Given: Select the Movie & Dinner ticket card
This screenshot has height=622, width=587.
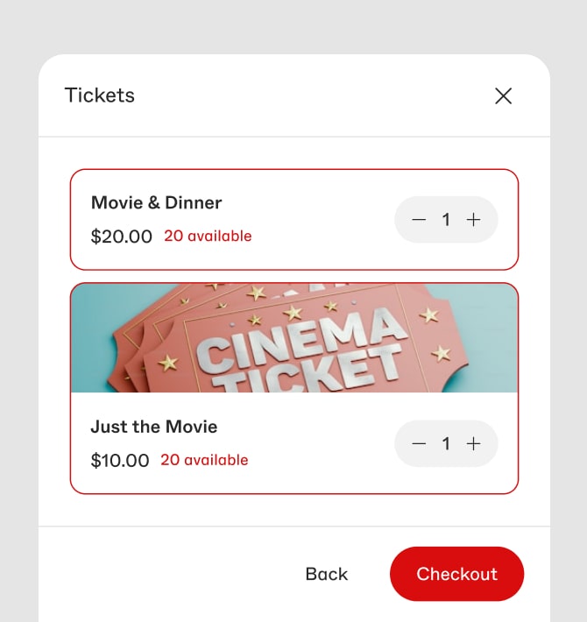Looking at the screenshot, I should 294,219.
